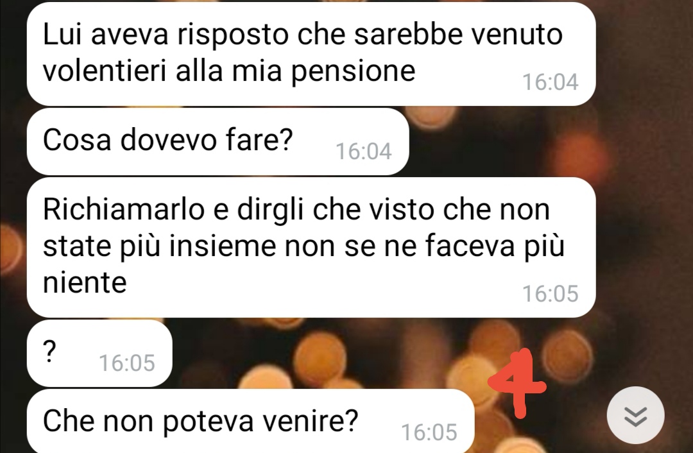The image size is (693, 453).
Task: Click the word 'insieme' in the third message
Action: point(222,246)
